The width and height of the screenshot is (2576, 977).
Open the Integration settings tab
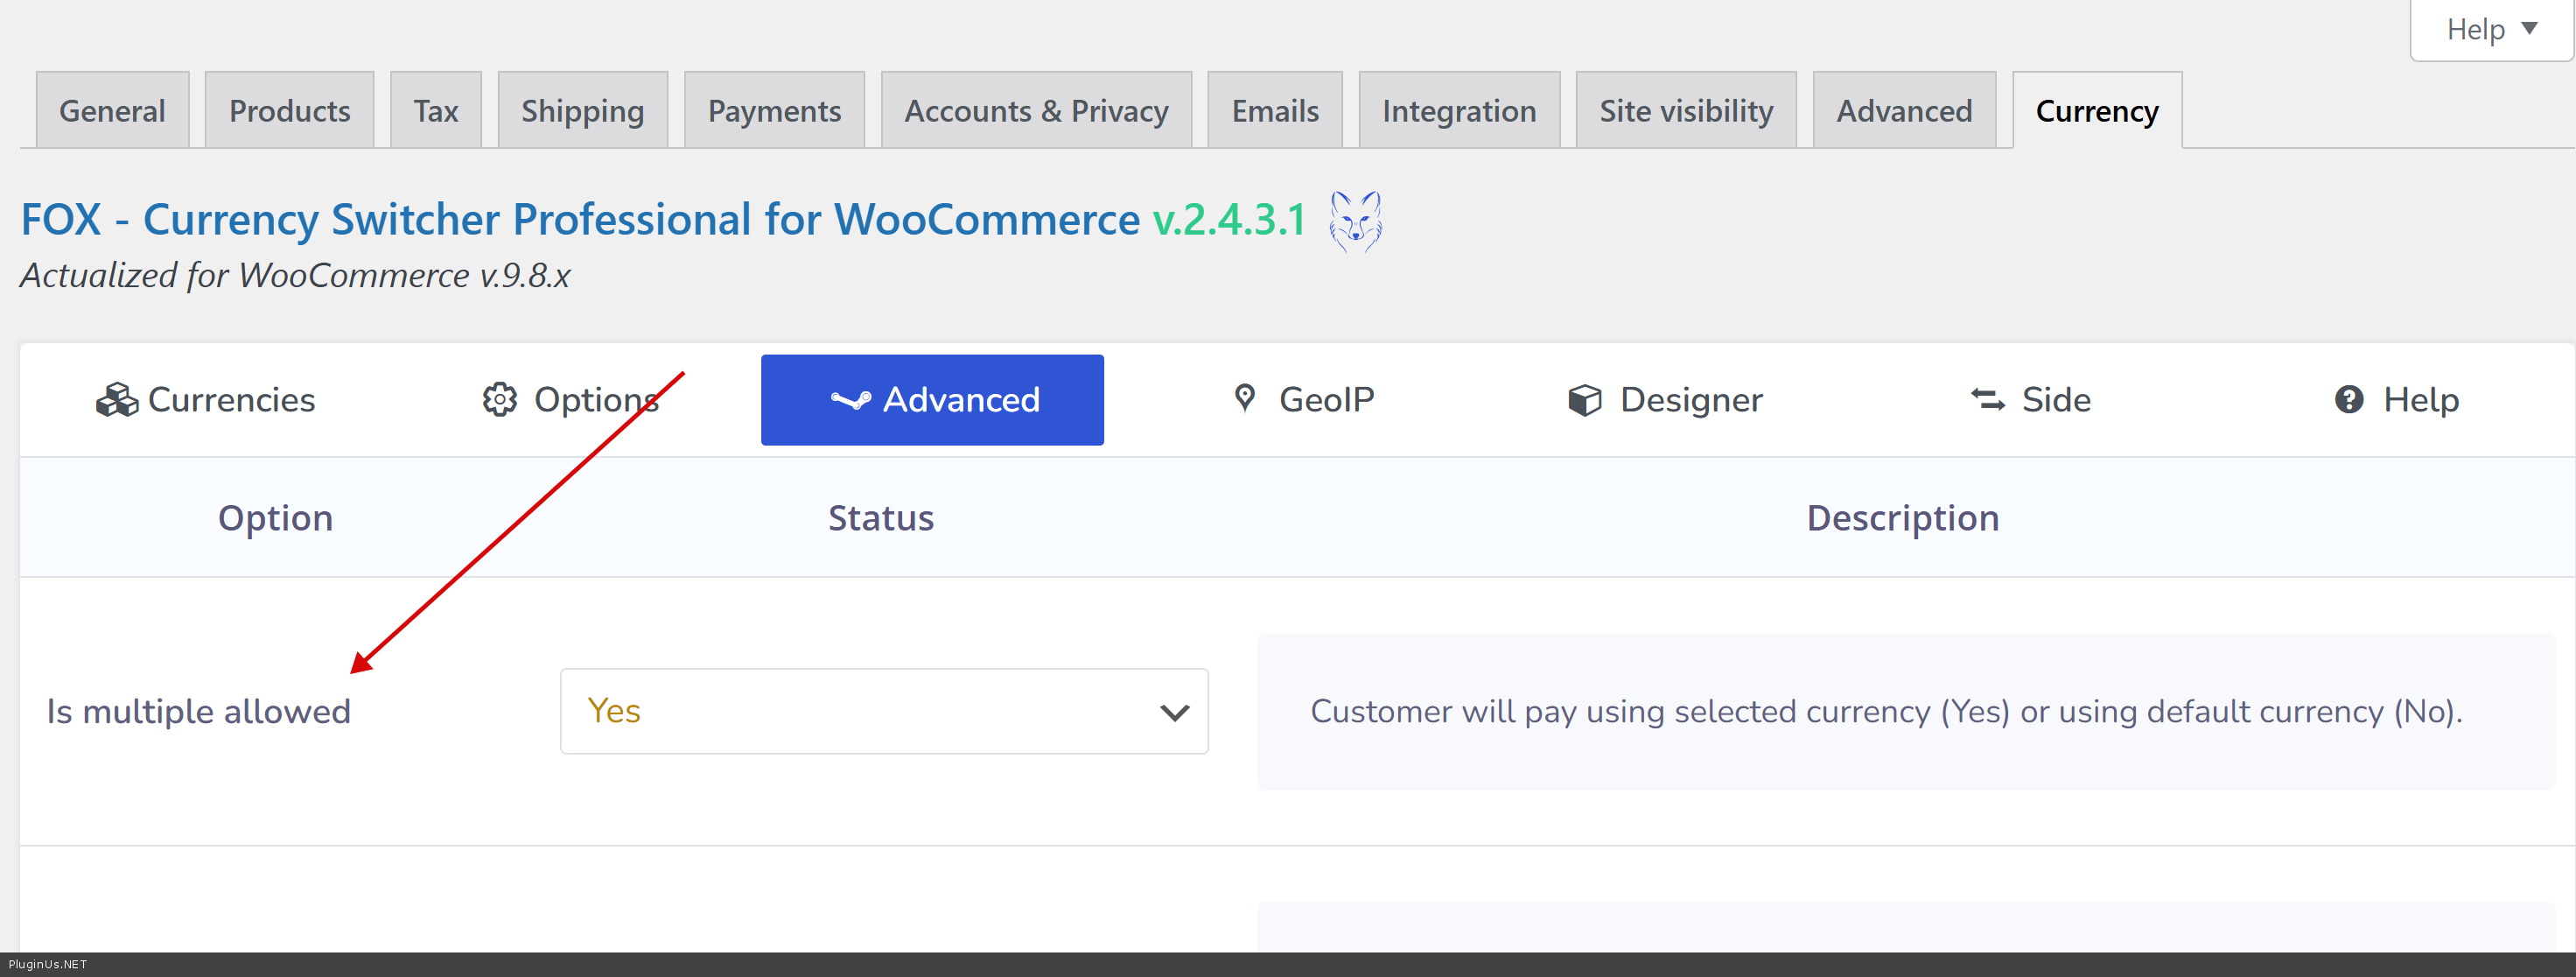[1458, 111]
